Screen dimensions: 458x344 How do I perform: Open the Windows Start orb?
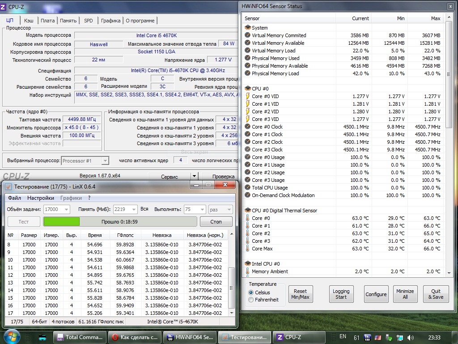coord(11,337)
